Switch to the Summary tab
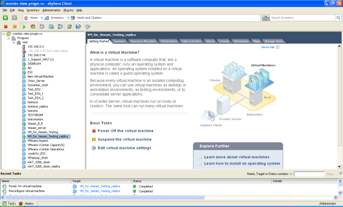 pos(120,41)
